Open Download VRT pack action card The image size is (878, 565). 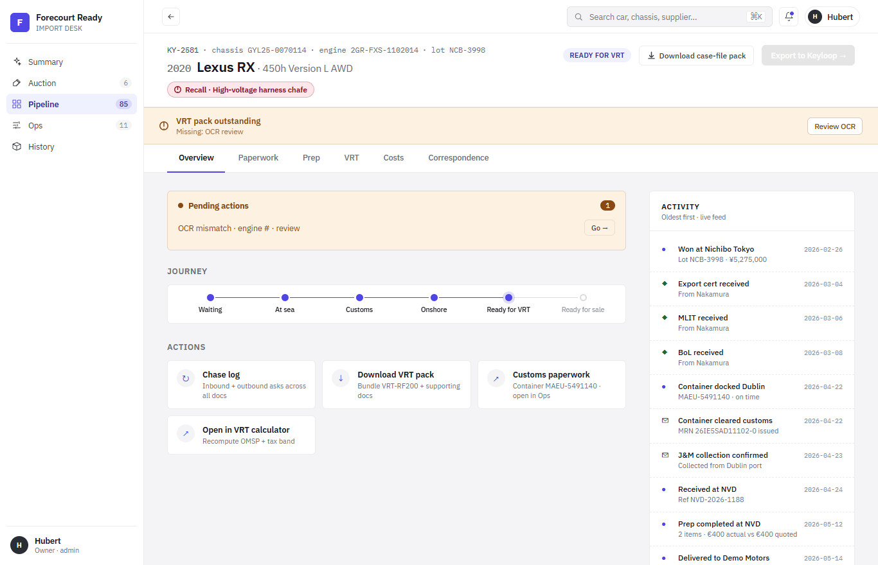tap(397, 385)
